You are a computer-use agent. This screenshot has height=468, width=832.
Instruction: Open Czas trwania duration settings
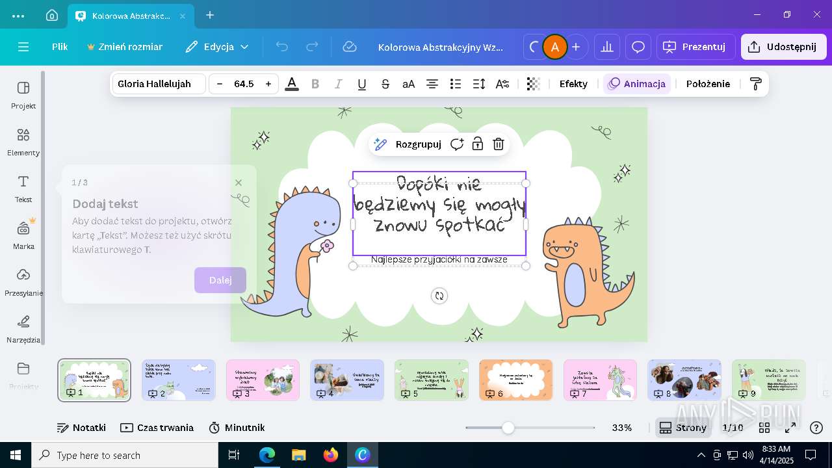[157, 428]
